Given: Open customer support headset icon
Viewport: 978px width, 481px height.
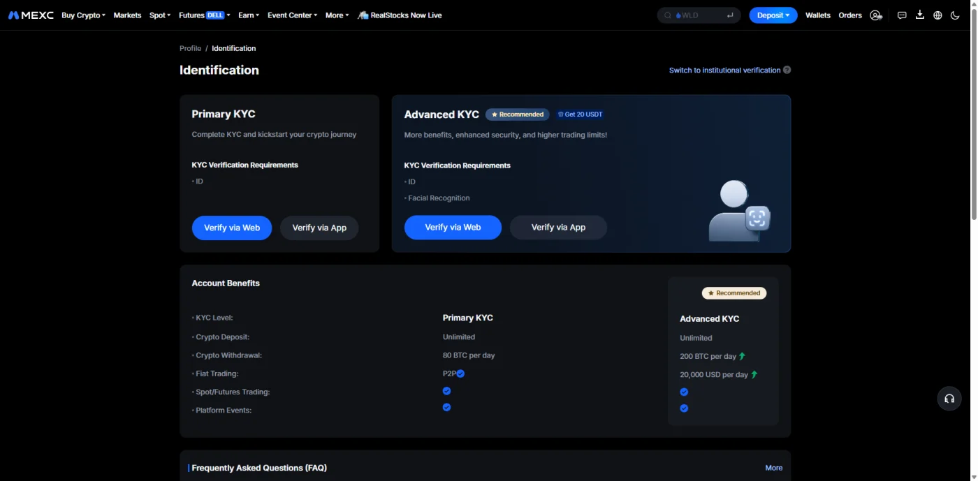Looking at the screenshot, I should (x=949, y=399).
